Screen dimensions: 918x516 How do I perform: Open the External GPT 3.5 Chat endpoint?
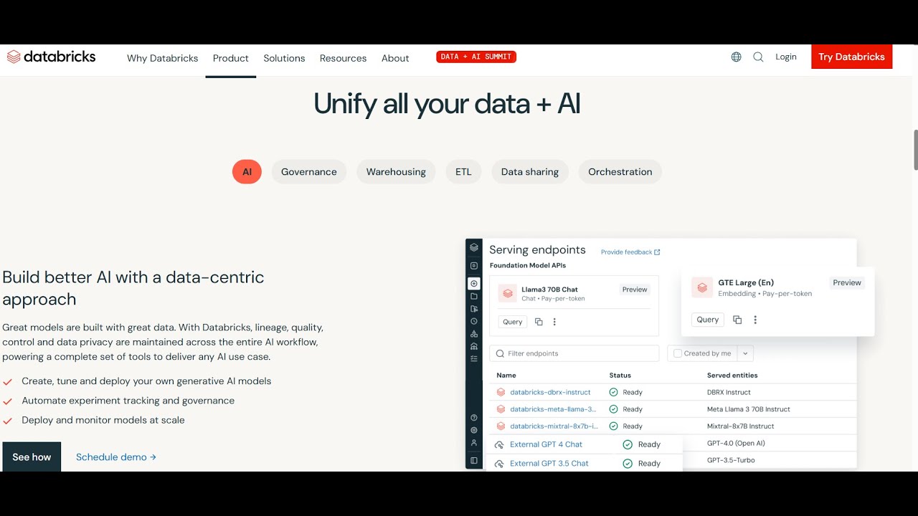click(549, 464)
